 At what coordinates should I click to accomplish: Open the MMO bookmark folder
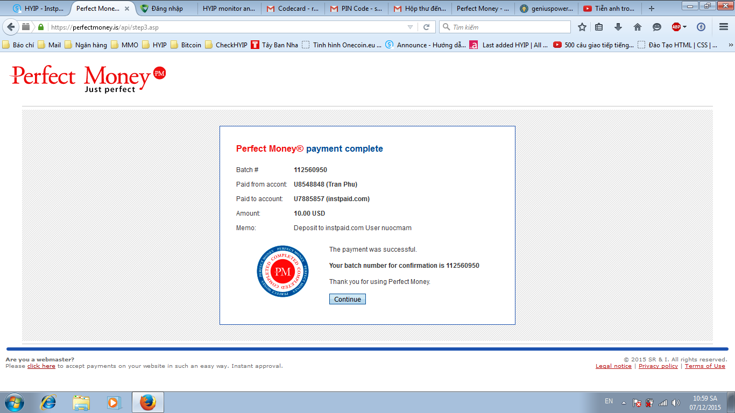click(x=124, y=45)
